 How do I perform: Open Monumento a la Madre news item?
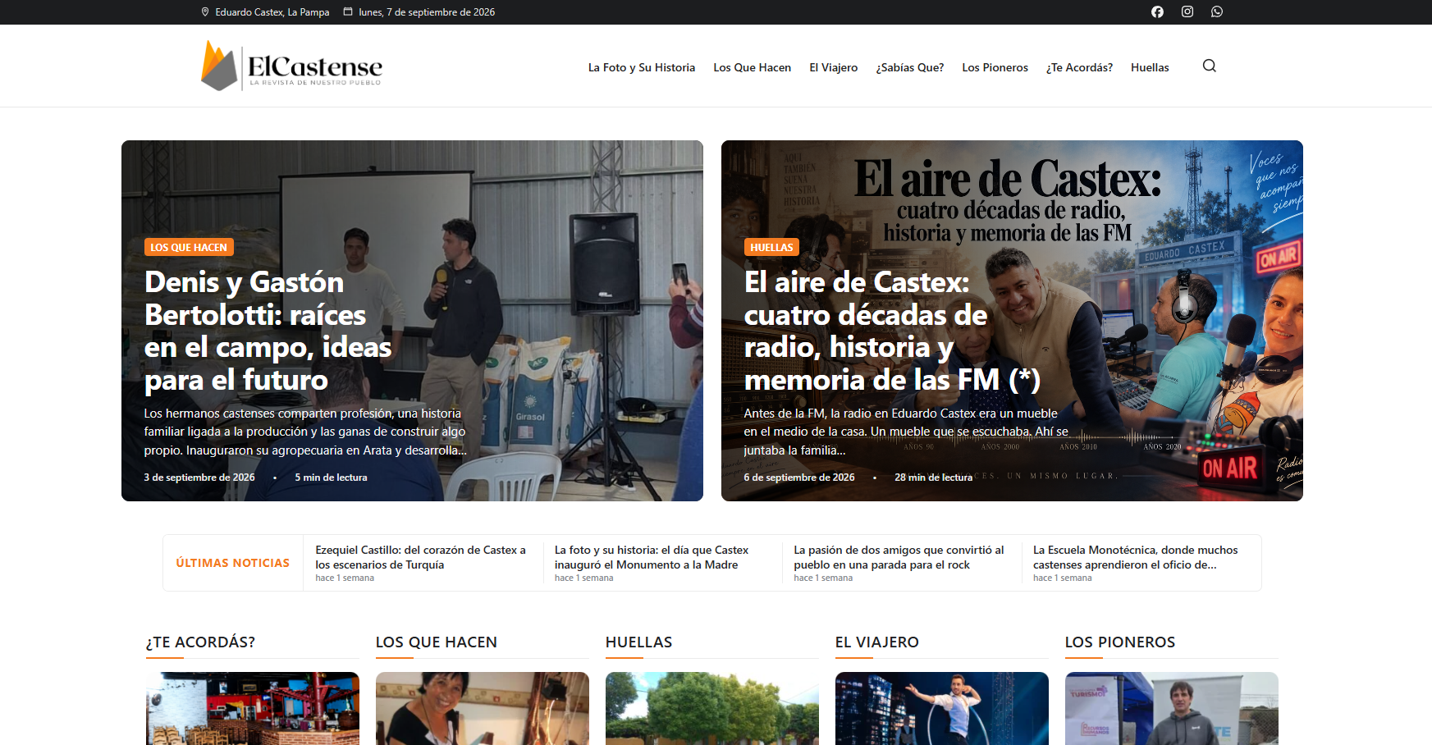pyautogui.click(x=653, y=557)
